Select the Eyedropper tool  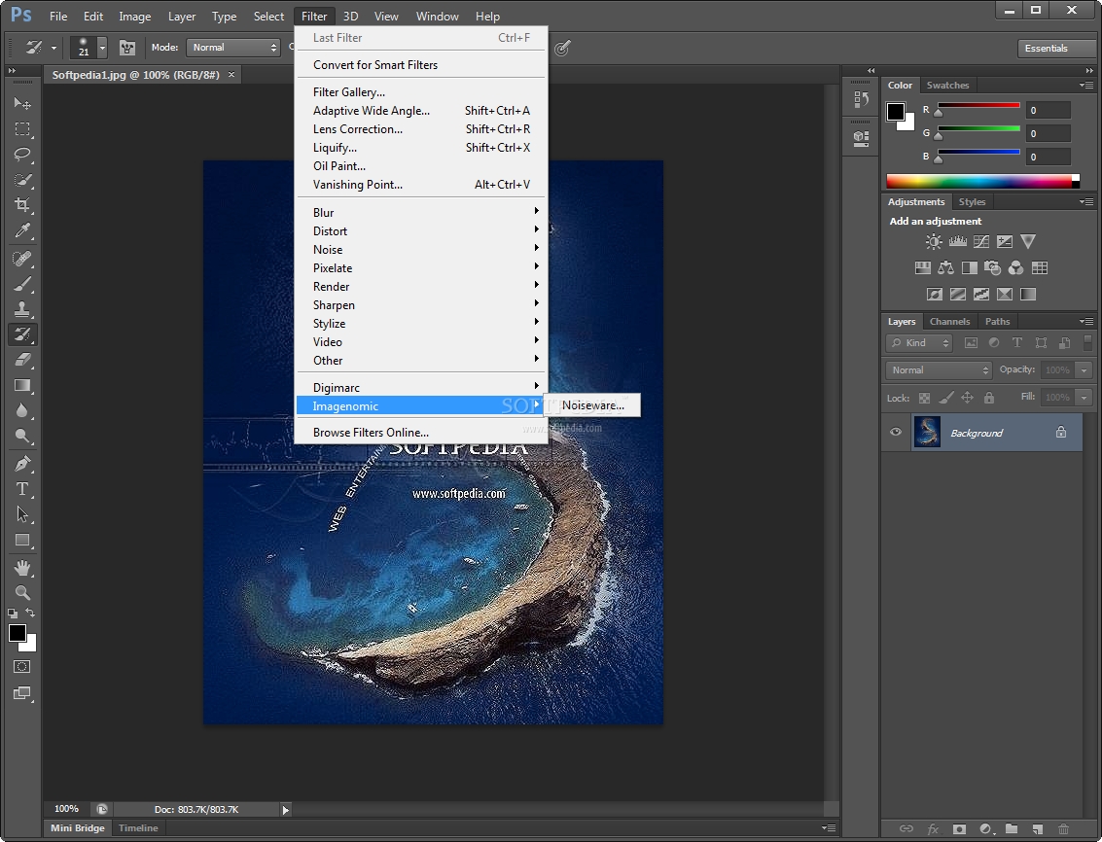(22, 231)
